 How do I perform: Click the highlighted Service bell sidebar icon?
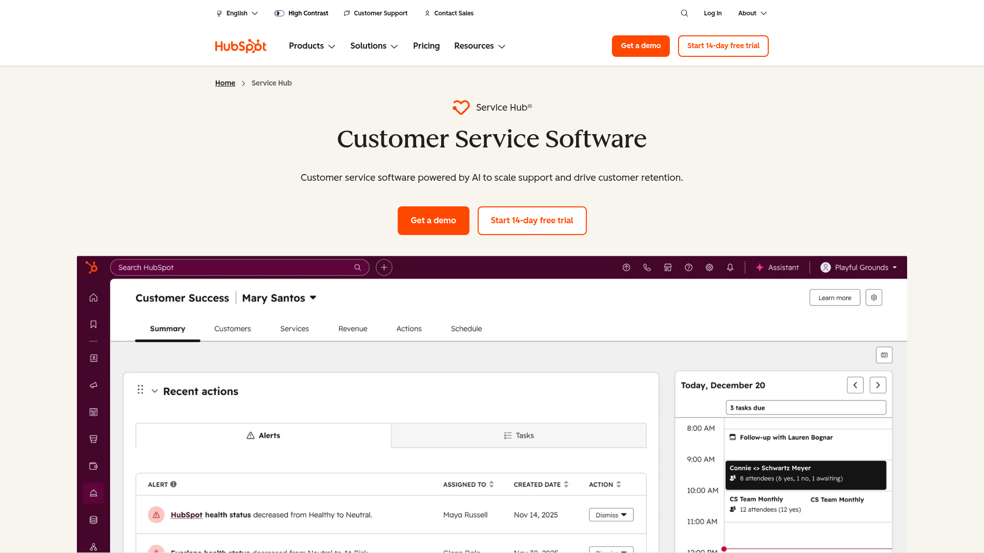point(93,493)
